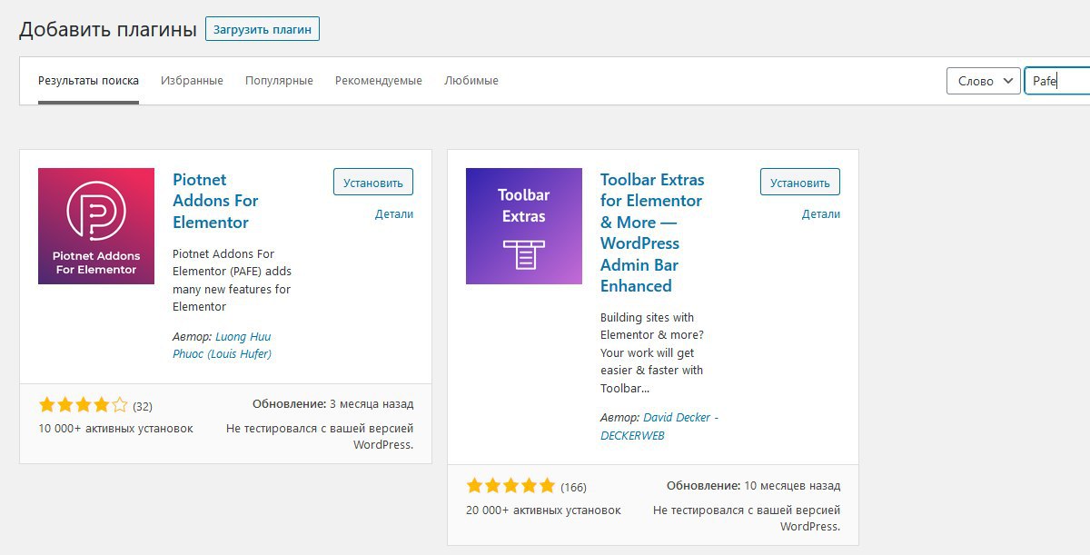This screenshot has height=555, width=1090.
Task: Click the Piotnet Addons For Elementor plugin icon
Action: click(96, 226)
